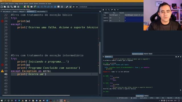
Task: Open Windows taskbar search
Action: pos(5,101)
